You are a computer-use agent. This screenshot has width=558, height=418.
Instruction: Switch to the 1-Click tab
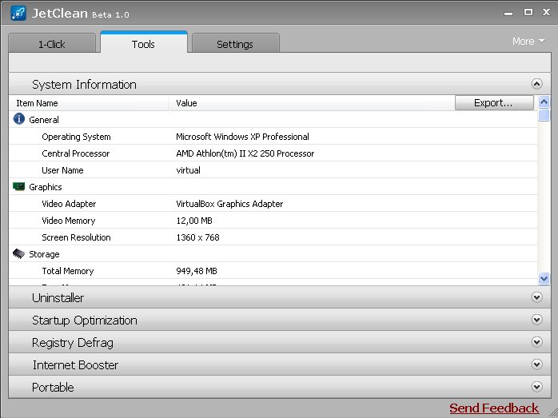[52, 43]
